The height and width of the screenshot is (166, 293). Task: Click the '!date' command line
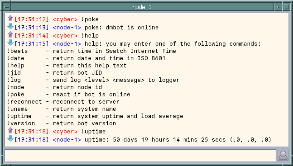pyautogui.click(x=86, y=58)
